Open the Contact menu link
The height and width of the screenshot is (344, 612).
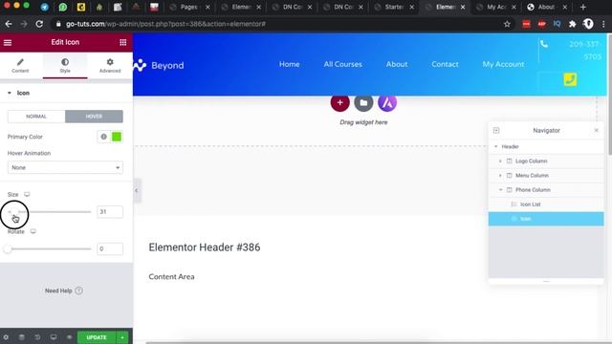pyautogui.click(x=445, y=64)
